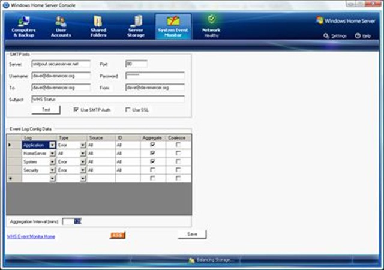The width and height of the screenshot is (384, 270).
Task: Click the SMTP Server input field
Action: (x=61, y=64)
